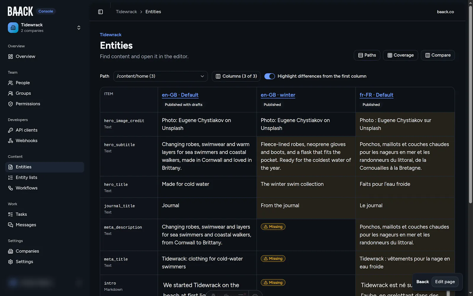
Task: Go to Webhooks in sidebar
Action: pyautogui.click(x=45, y=141)
